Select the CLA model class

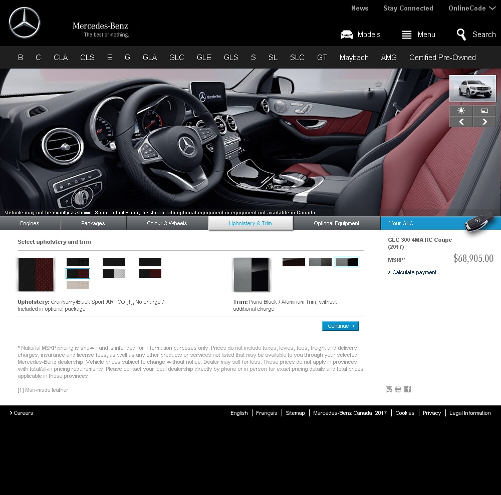[61, 58]
